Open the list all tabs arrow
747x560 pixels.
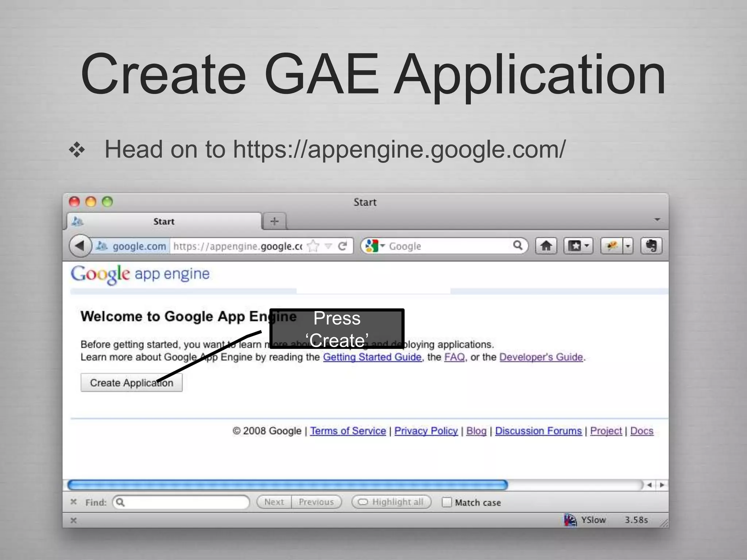(657, 219)
